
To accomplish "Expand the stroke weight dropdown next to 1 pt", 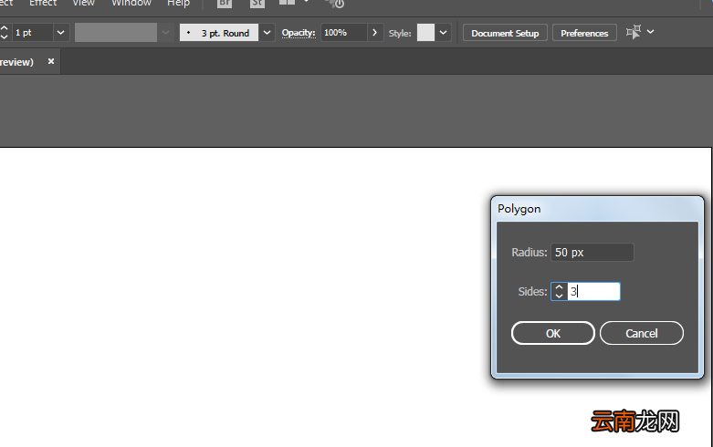I will (x=60, y=33).
